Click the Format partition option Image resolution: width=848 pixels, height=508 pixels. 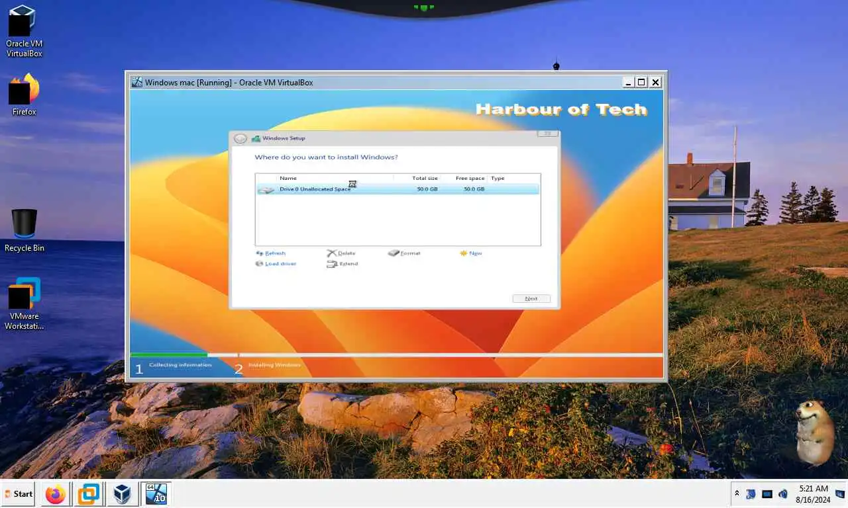click(x=404, y=253)
